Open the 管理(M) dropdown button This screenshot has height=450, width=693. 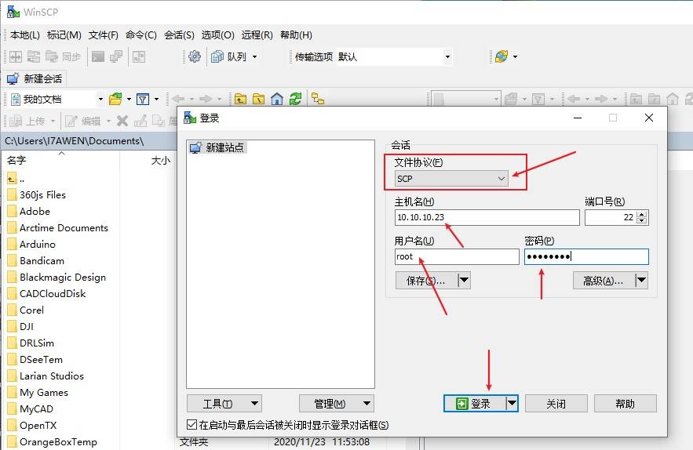click(337, 404)
